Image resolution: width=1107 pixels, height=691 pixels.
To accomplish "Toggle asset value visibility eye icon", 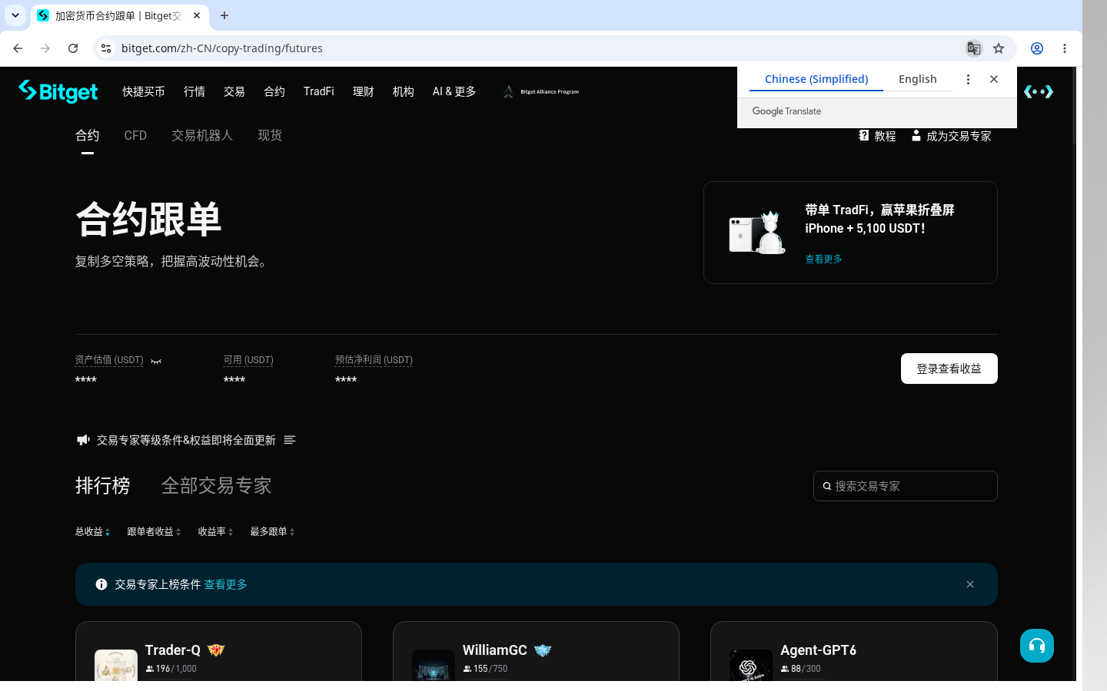I will point(156,361).
